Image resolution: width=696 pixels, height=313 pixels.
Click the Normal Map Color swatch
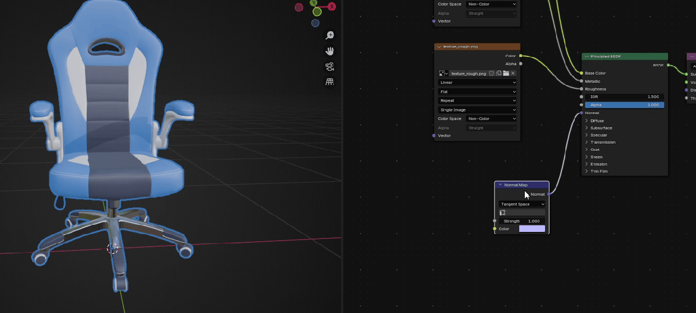[532, 229]
